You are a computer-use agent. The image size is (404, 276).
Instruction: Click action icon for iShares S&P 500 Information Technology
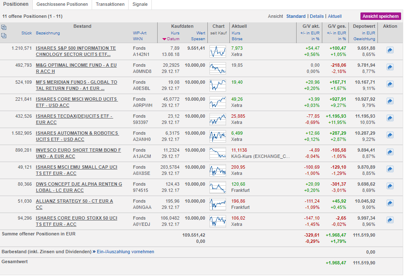[390, 50]
